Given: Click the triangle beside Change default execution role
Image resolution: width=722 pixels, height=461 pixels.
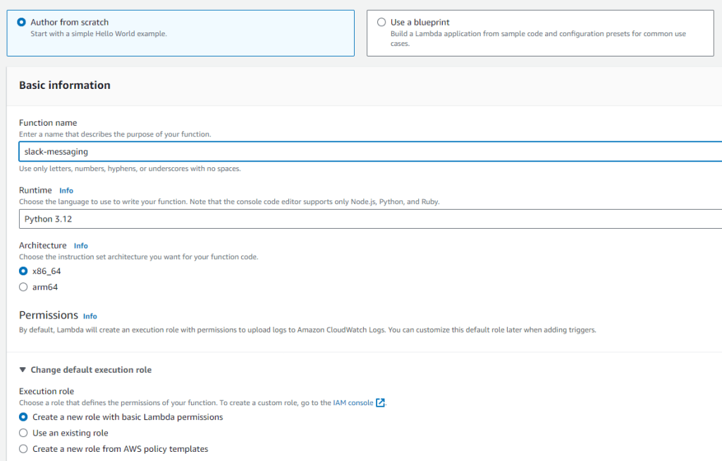Looking at the screenshot, I should click(x=23, y=370).
